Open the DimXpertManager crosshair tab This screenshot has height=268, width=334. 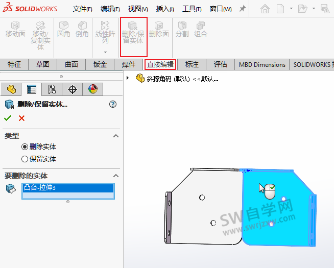point(73,89)
